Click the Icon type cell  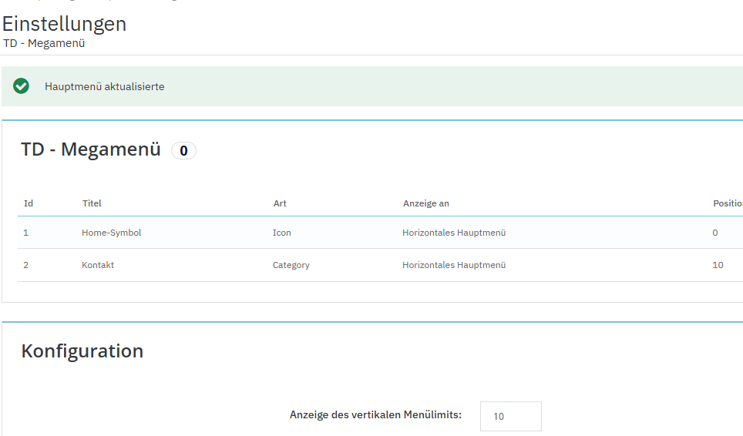[x=282, y=233]
